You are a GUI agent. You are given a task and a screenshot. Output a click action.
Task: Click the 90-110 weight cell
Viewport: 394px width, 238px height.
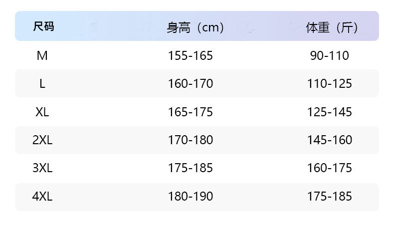point(329,55)
